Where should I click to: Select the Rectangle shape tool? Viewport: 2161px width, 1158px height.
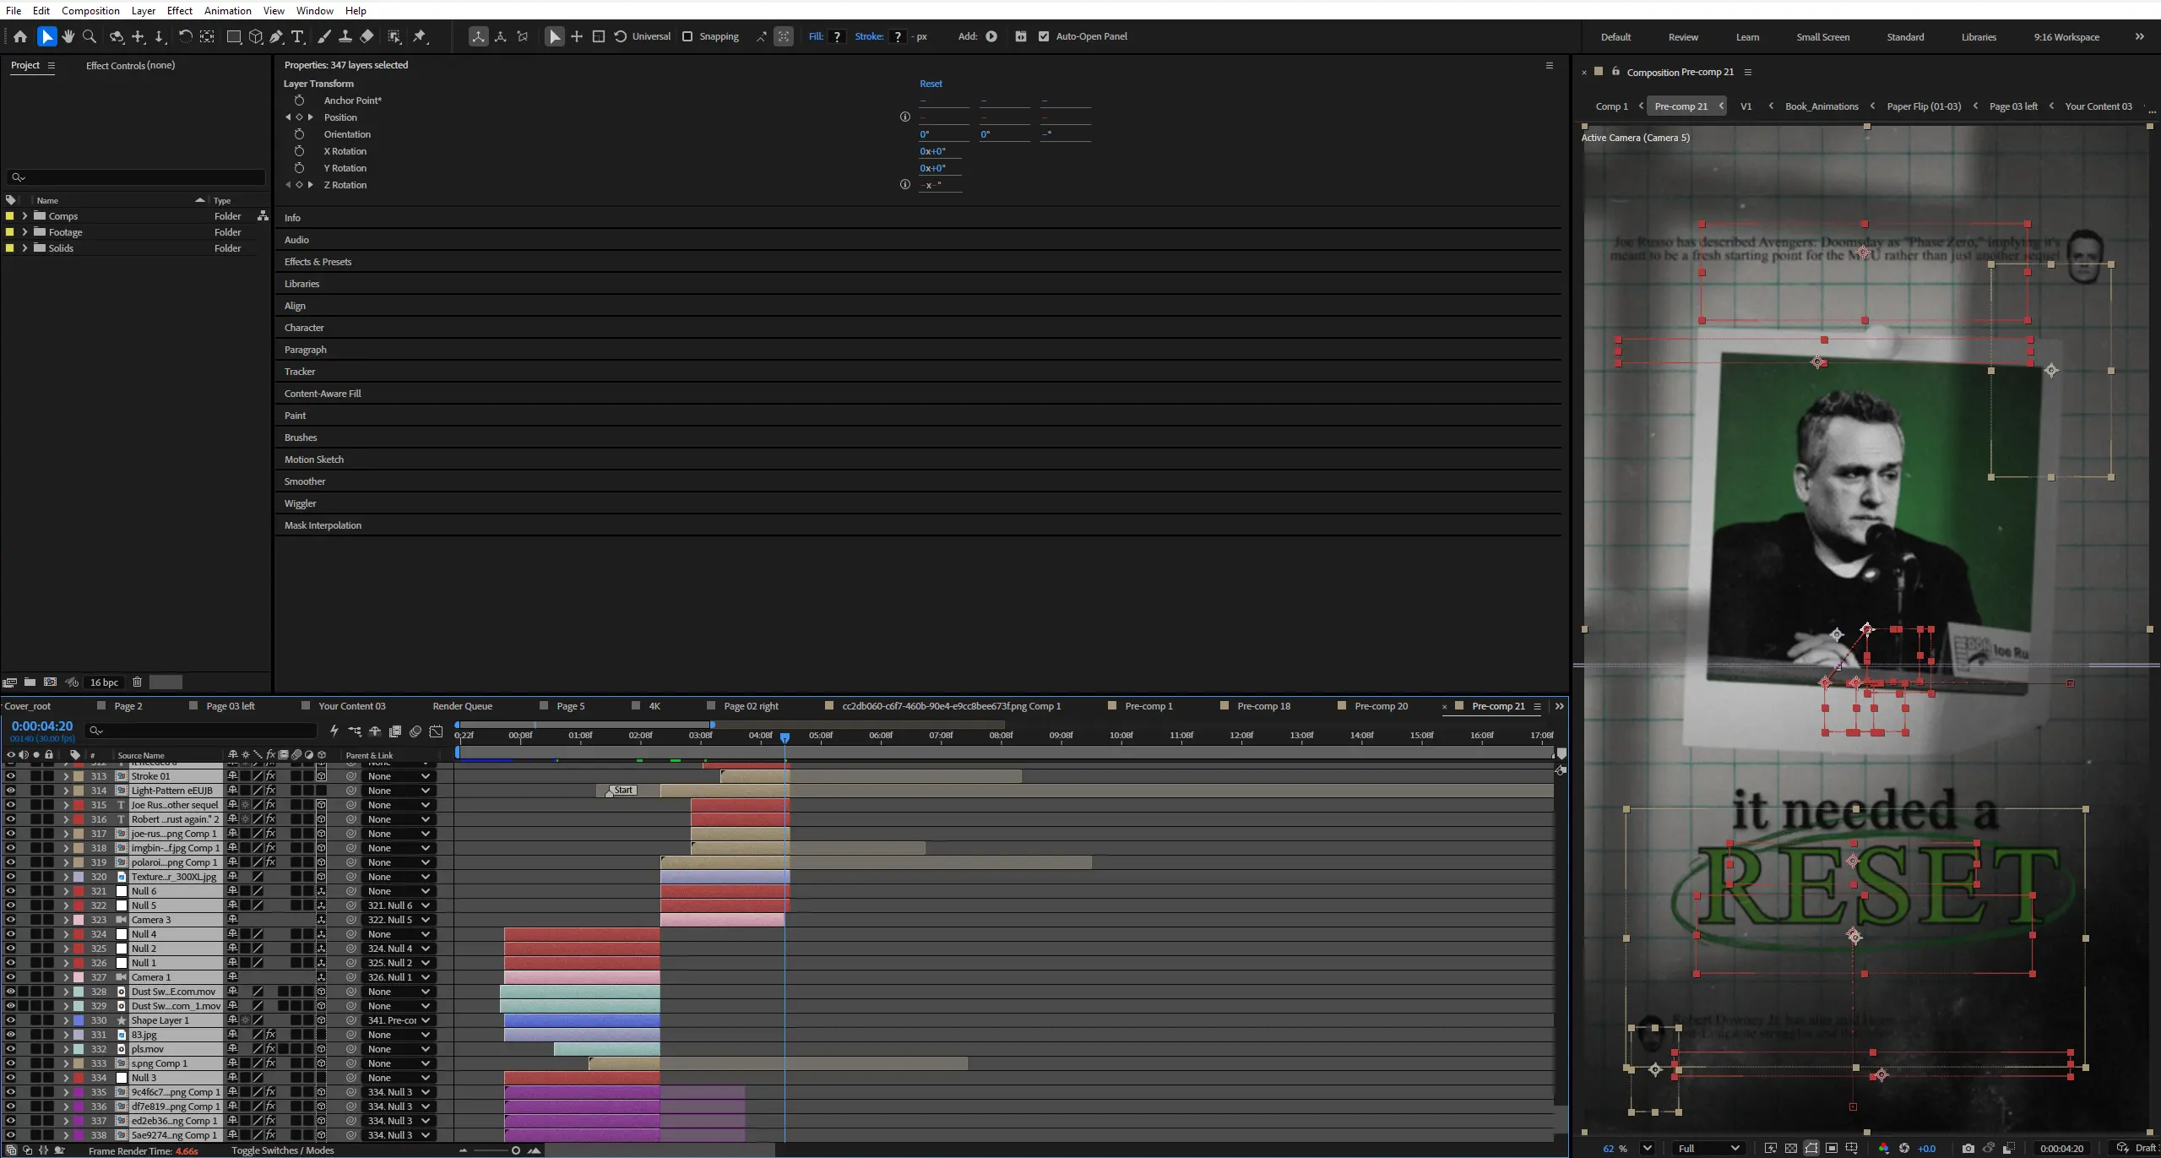(x=234, y=36)
